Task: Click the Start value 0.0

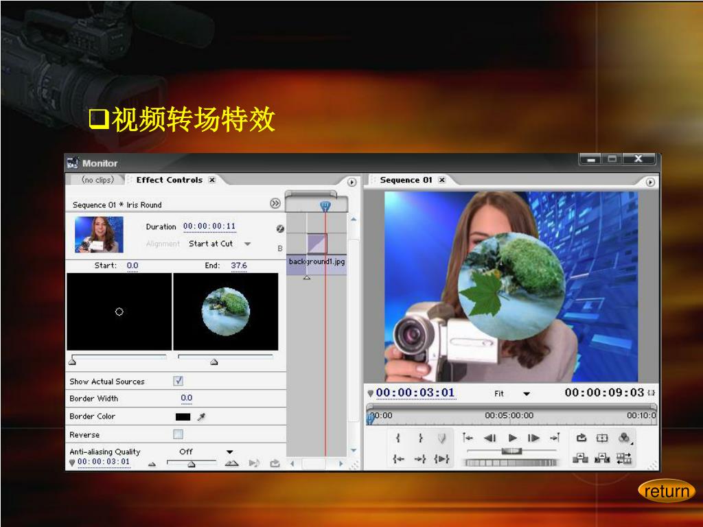Action: click(x=132, y=266)
